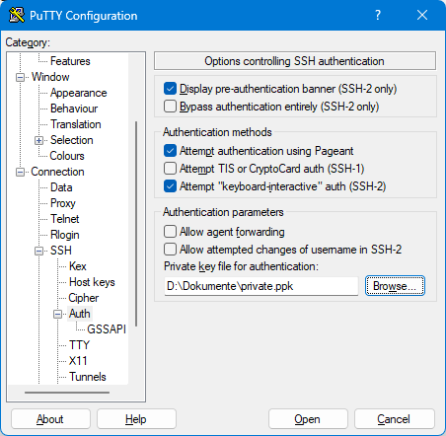Screen dimensions: 446x436
Task: Open the Colours category
Action: click(x=67, y=156)
